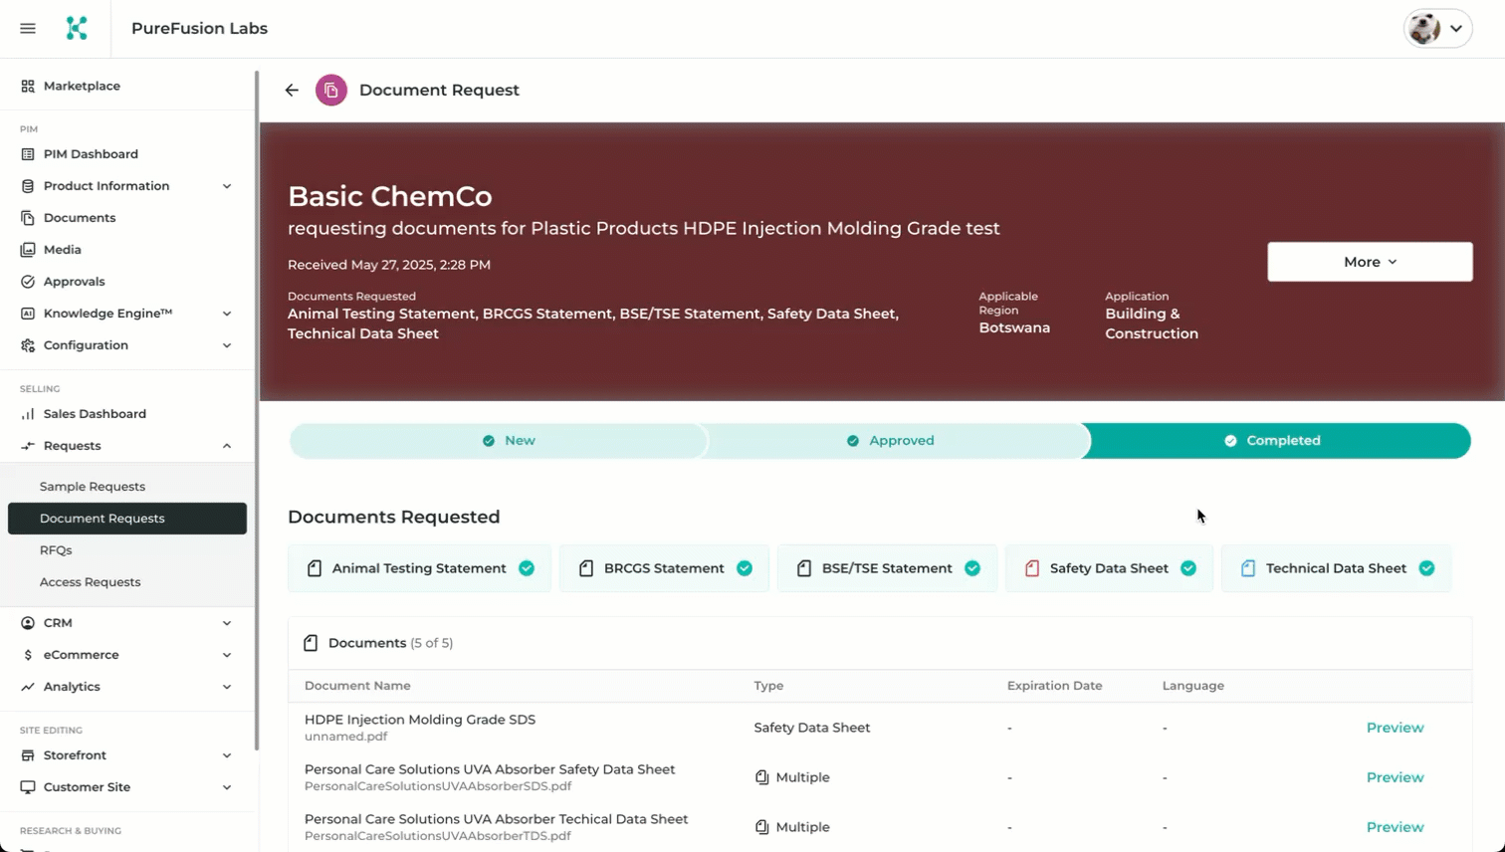Screen dimensions: 1505x852
Task: Click the Customer Site monitor icon
Action: (28, 787)
